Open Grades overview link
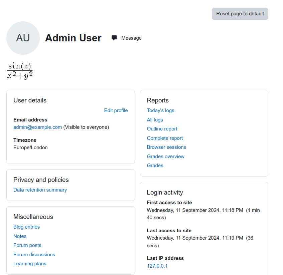This screenshot has height=275, width=283. tap(165, 157)
